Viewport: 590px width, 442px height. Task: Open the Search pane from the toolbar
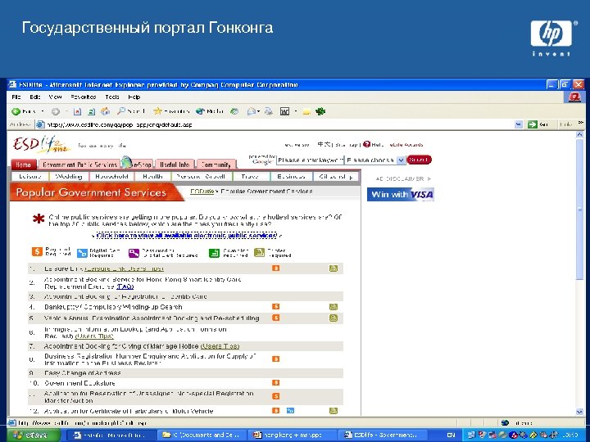(x=130, y=111)
